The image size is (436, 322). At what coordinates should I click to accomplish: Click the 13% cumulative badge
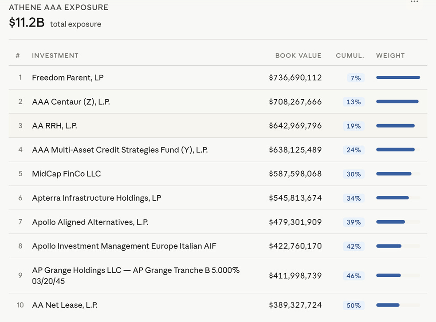click(x=354, y=102)
